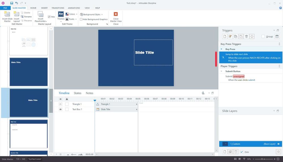
Task: Edit the selected trigger with the pencil icon
Action: pyautogui.click(x=230, y=36)
